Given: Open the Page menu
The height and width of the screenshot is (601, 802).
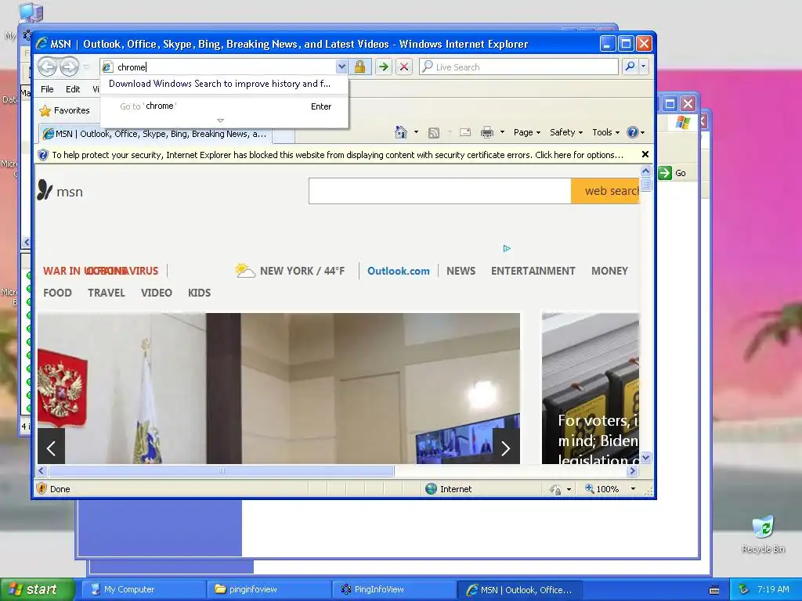Looking at the screenshot, I should pos(527,132).
